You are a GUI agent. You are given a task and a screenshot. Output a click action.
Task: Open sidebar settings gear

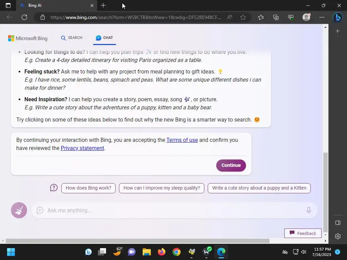(x=338, y=236)
